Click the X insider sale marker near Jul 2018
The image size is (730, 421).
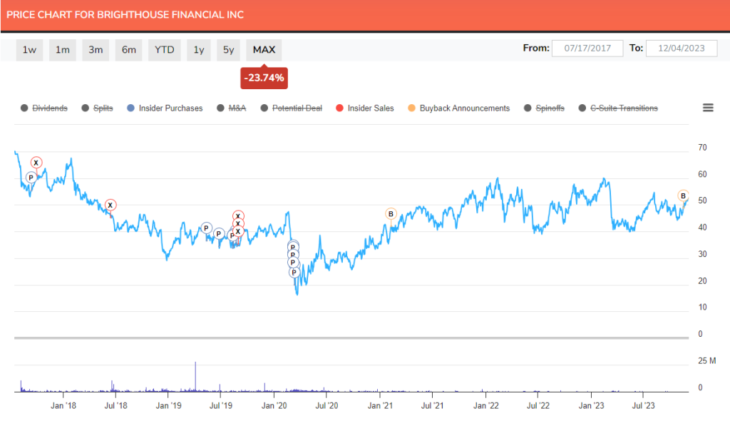tap(110, 205)
